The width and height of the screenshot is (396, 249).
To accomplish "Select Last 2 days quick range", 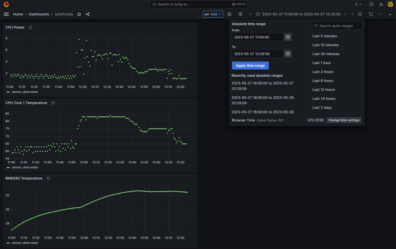I will click(322, 108).
